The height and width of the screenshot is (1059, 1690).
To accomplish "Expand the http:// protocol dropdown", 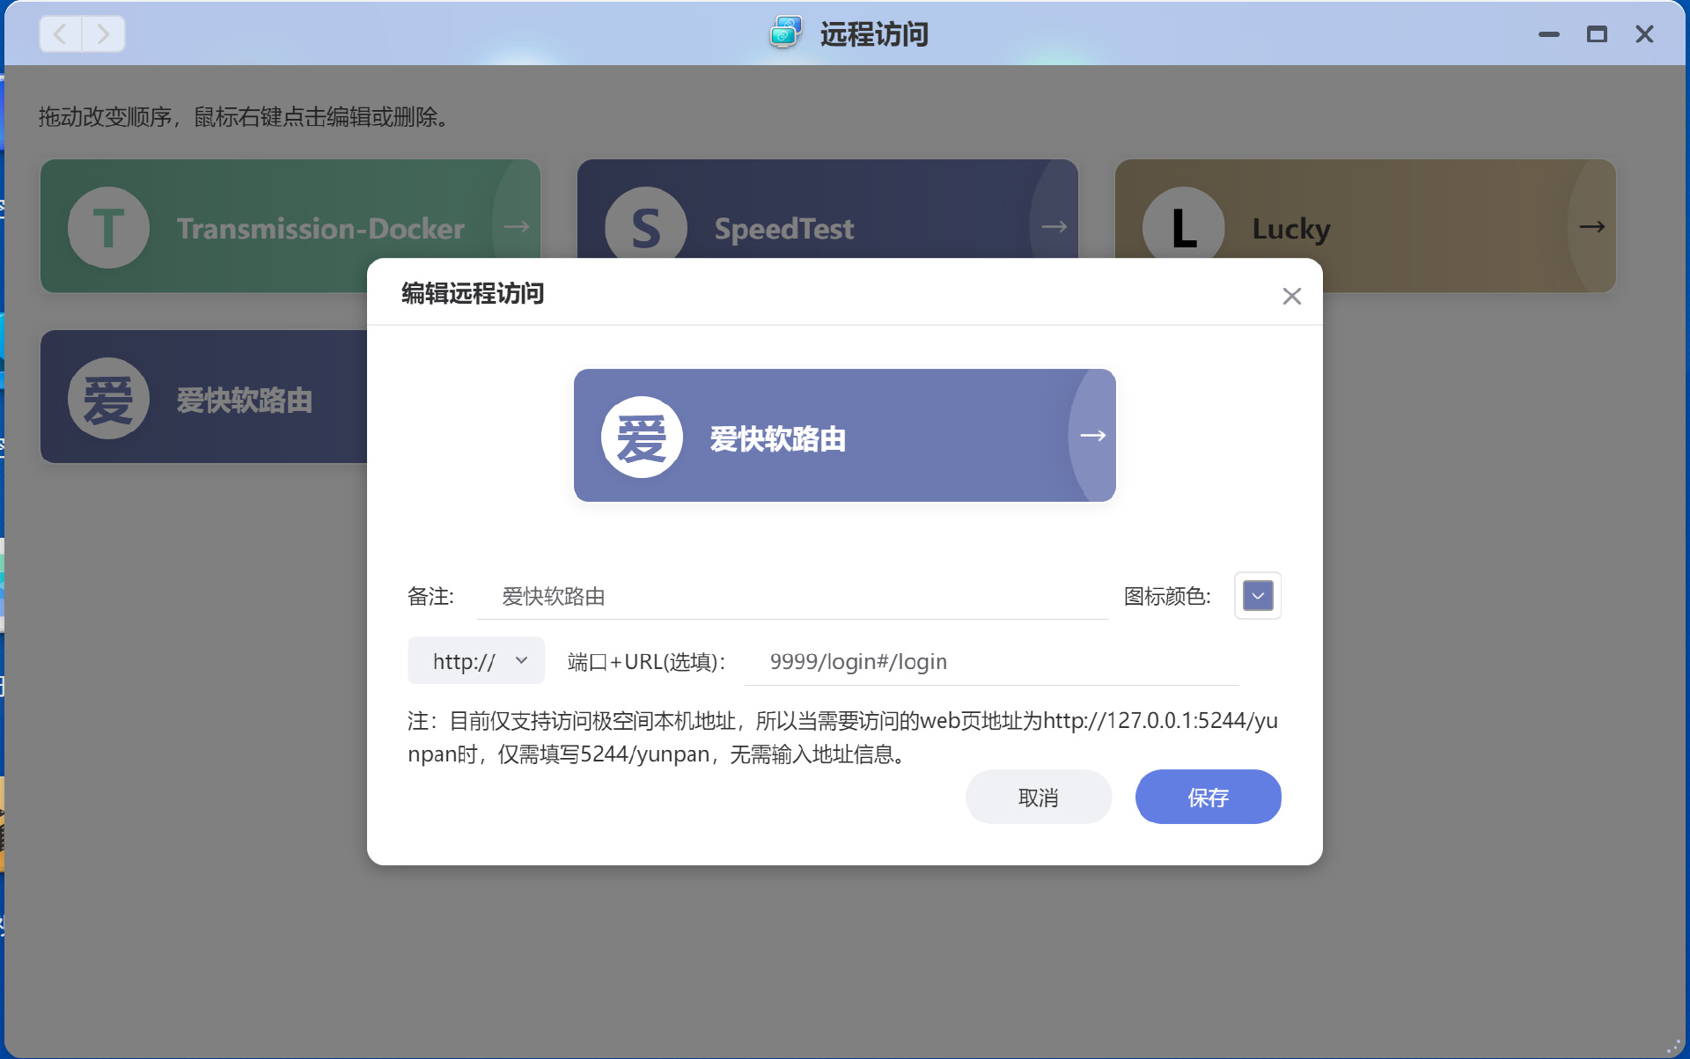I will point(476,661).
